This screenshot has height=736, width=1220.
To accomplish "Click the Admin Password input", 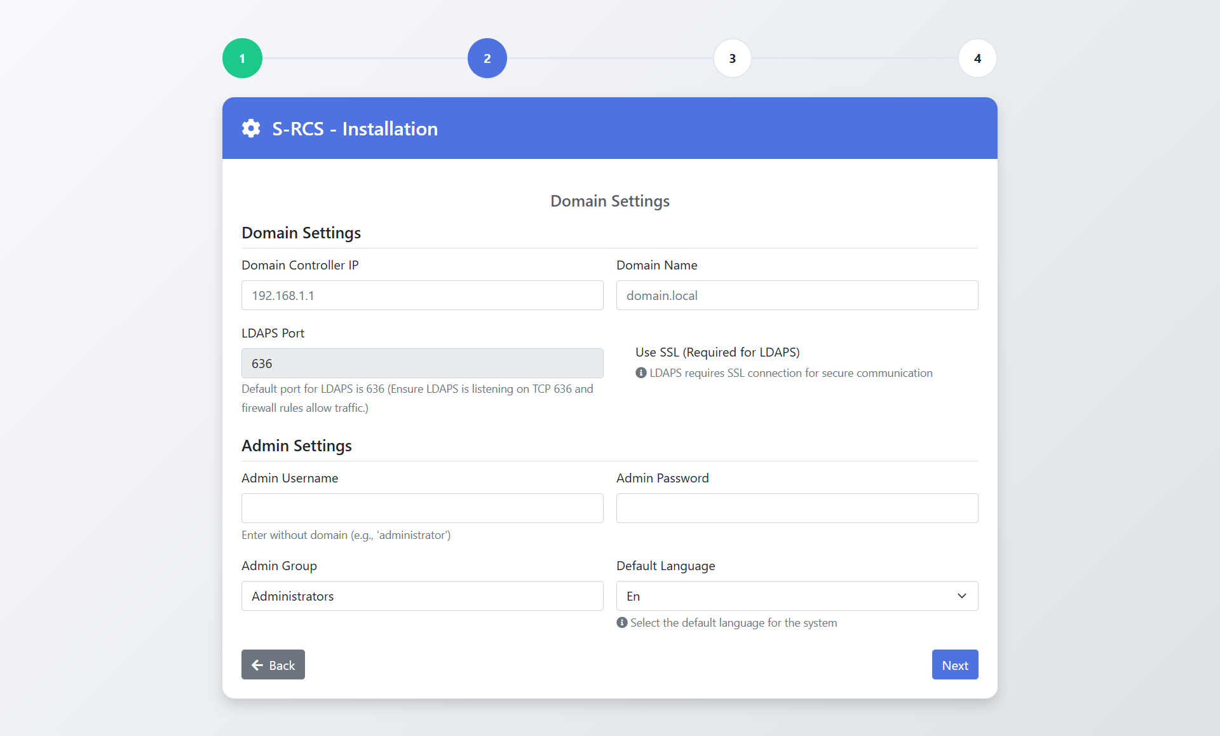I will (797, 508).
